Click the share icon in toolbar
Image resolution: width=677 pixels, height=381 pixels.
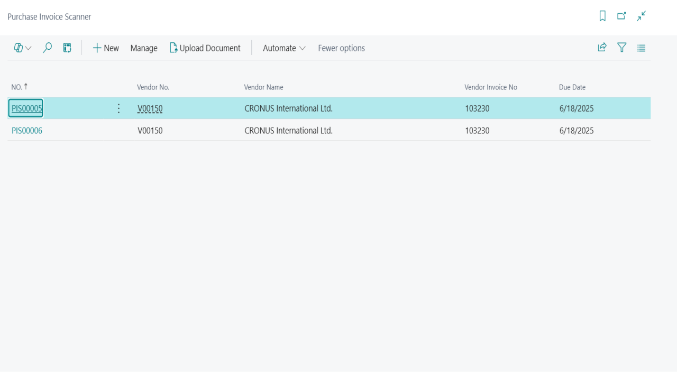tap(602, 48)
